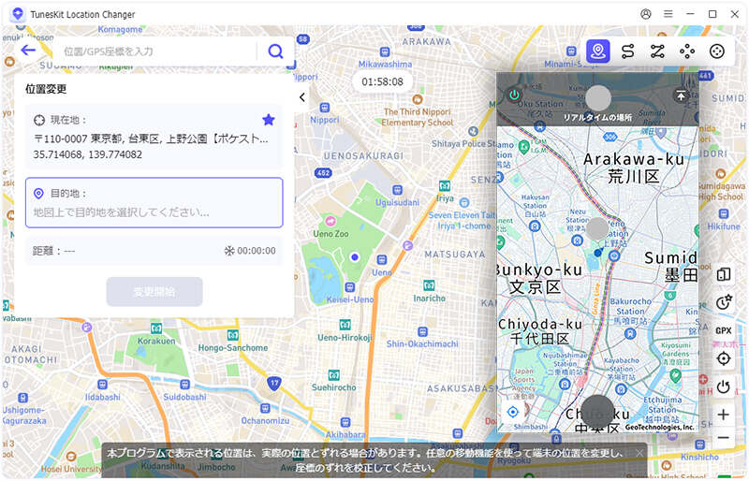Click the Uguisudani station icon
749x481 pixels.
(x=397, y=190)
